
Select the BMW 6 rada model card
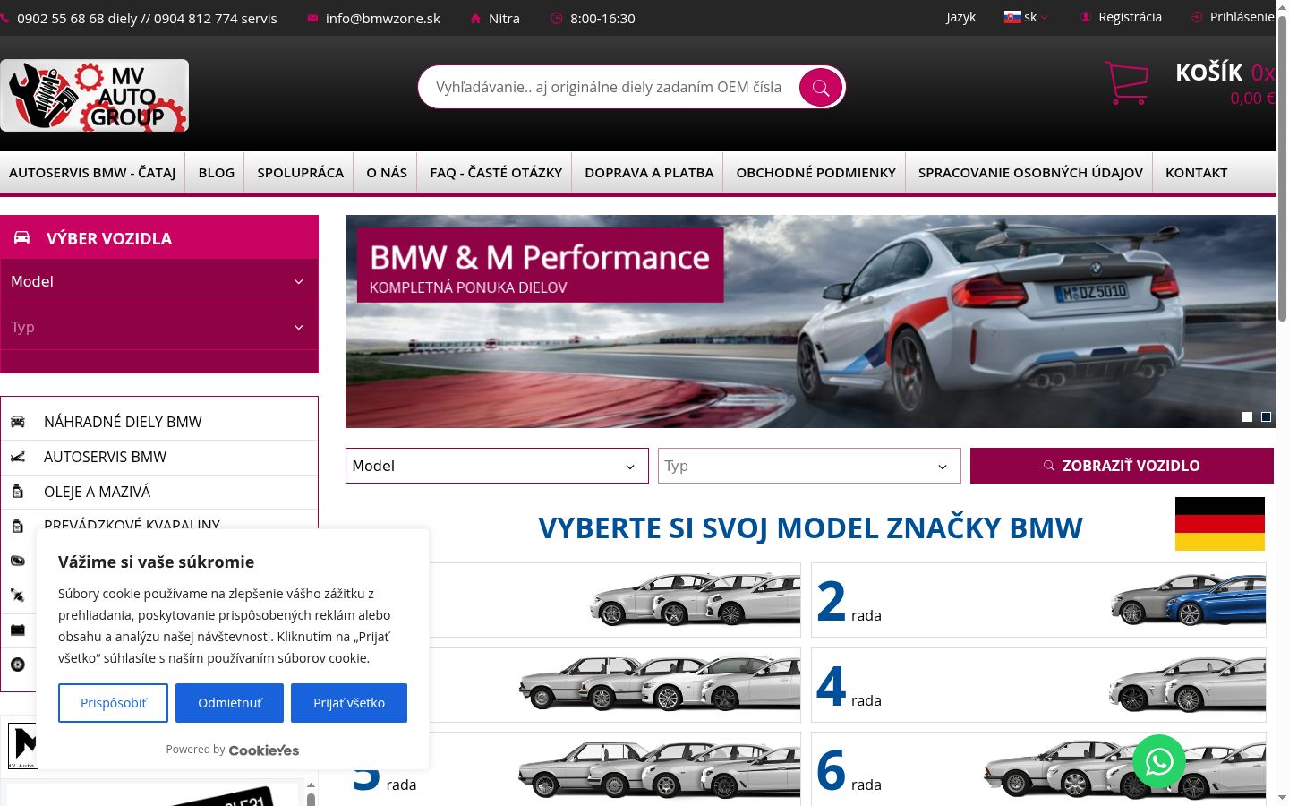1038,768
